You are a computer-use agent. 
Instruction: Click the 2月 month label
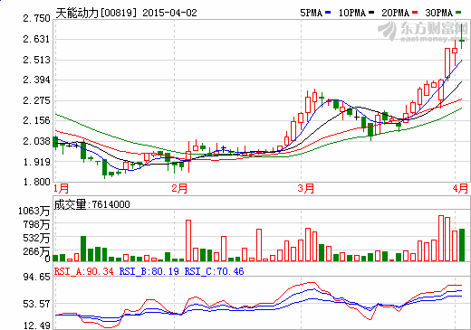179,189
